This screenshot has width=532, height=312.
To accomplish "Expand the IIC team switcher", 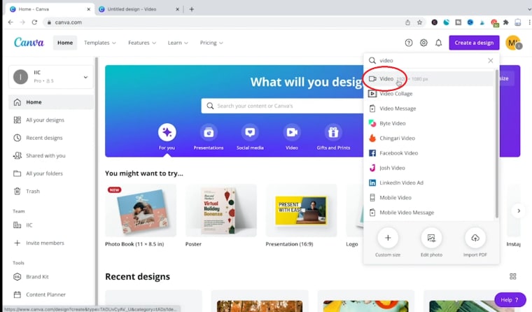I will [x=51, y=77].
